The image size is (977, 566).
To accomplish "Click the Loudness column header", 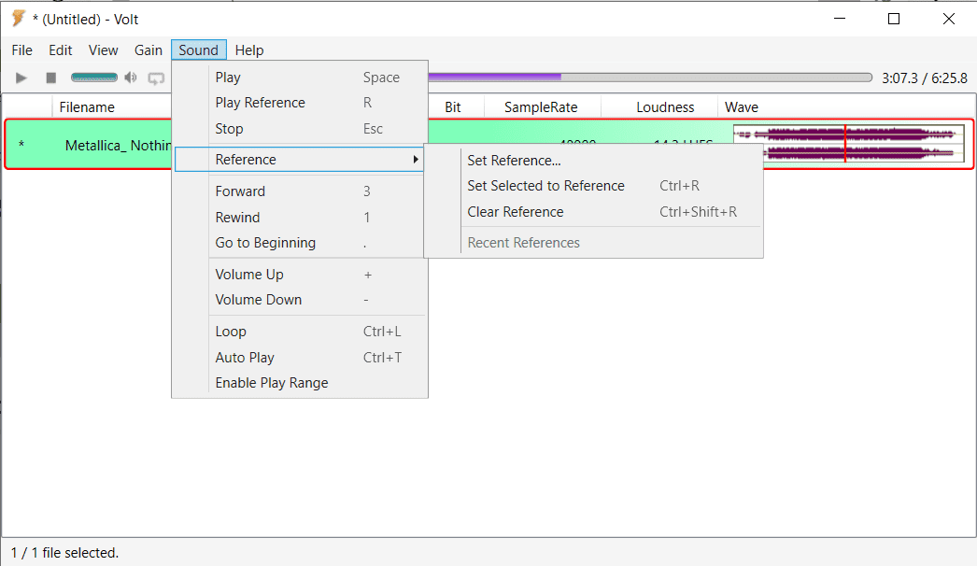I will [665, 107].
